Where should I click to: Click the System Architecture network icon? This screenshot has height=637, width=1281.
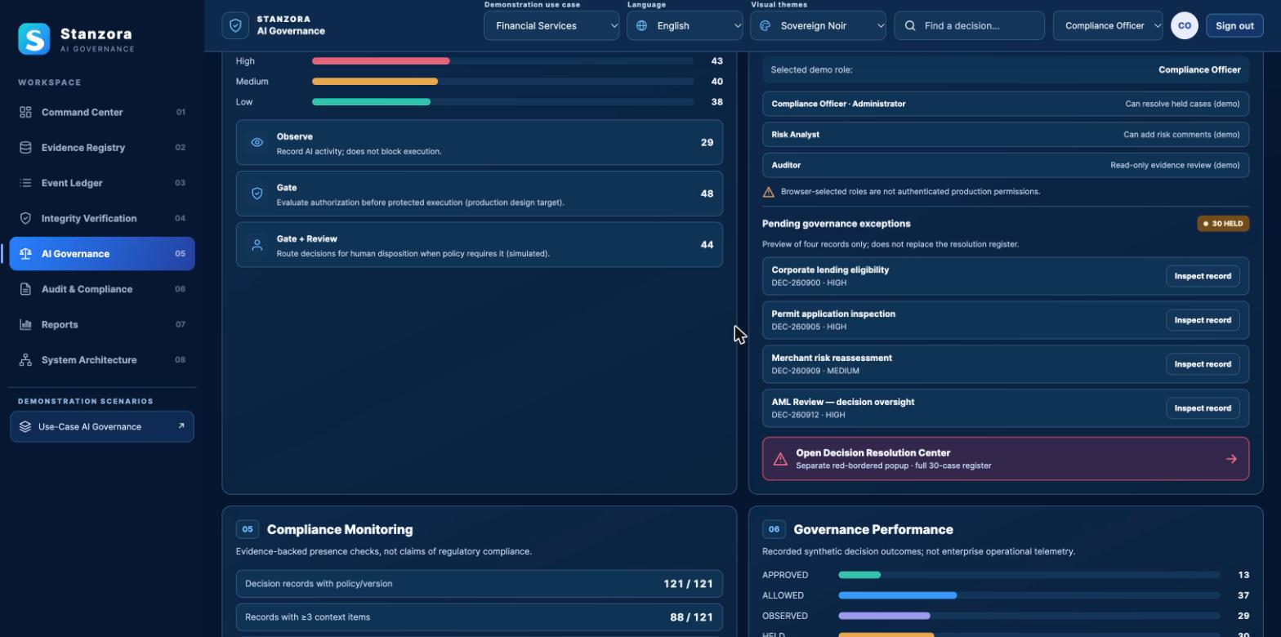click(x=25, y=360)
